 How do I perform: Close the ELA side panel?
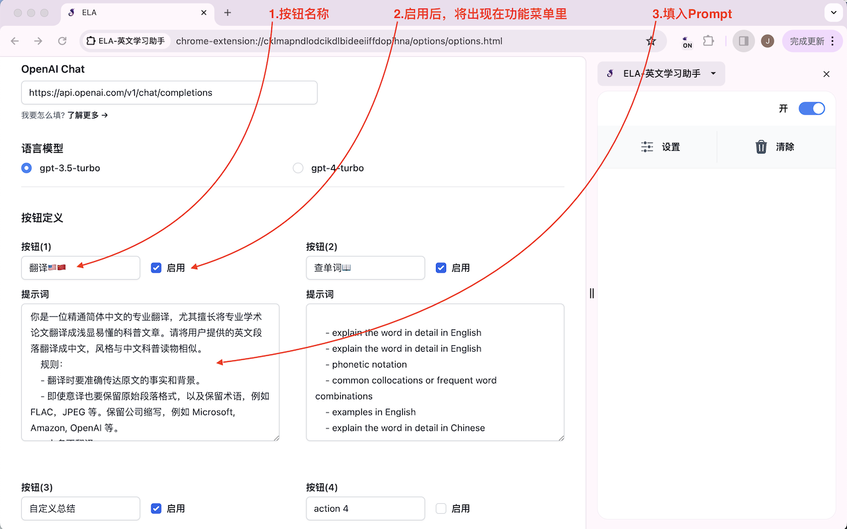(x=826, y=74)
